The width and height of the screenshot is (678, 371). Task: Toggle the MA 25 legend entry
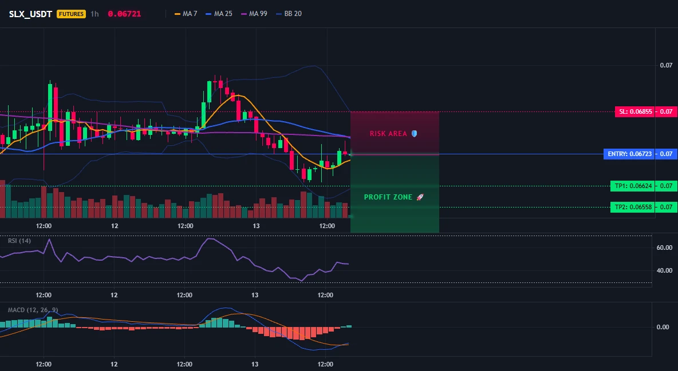[x=219, y=14]
